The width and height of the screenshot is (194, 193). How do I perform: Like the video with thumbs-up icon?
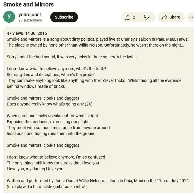click(x=128, y=17)
